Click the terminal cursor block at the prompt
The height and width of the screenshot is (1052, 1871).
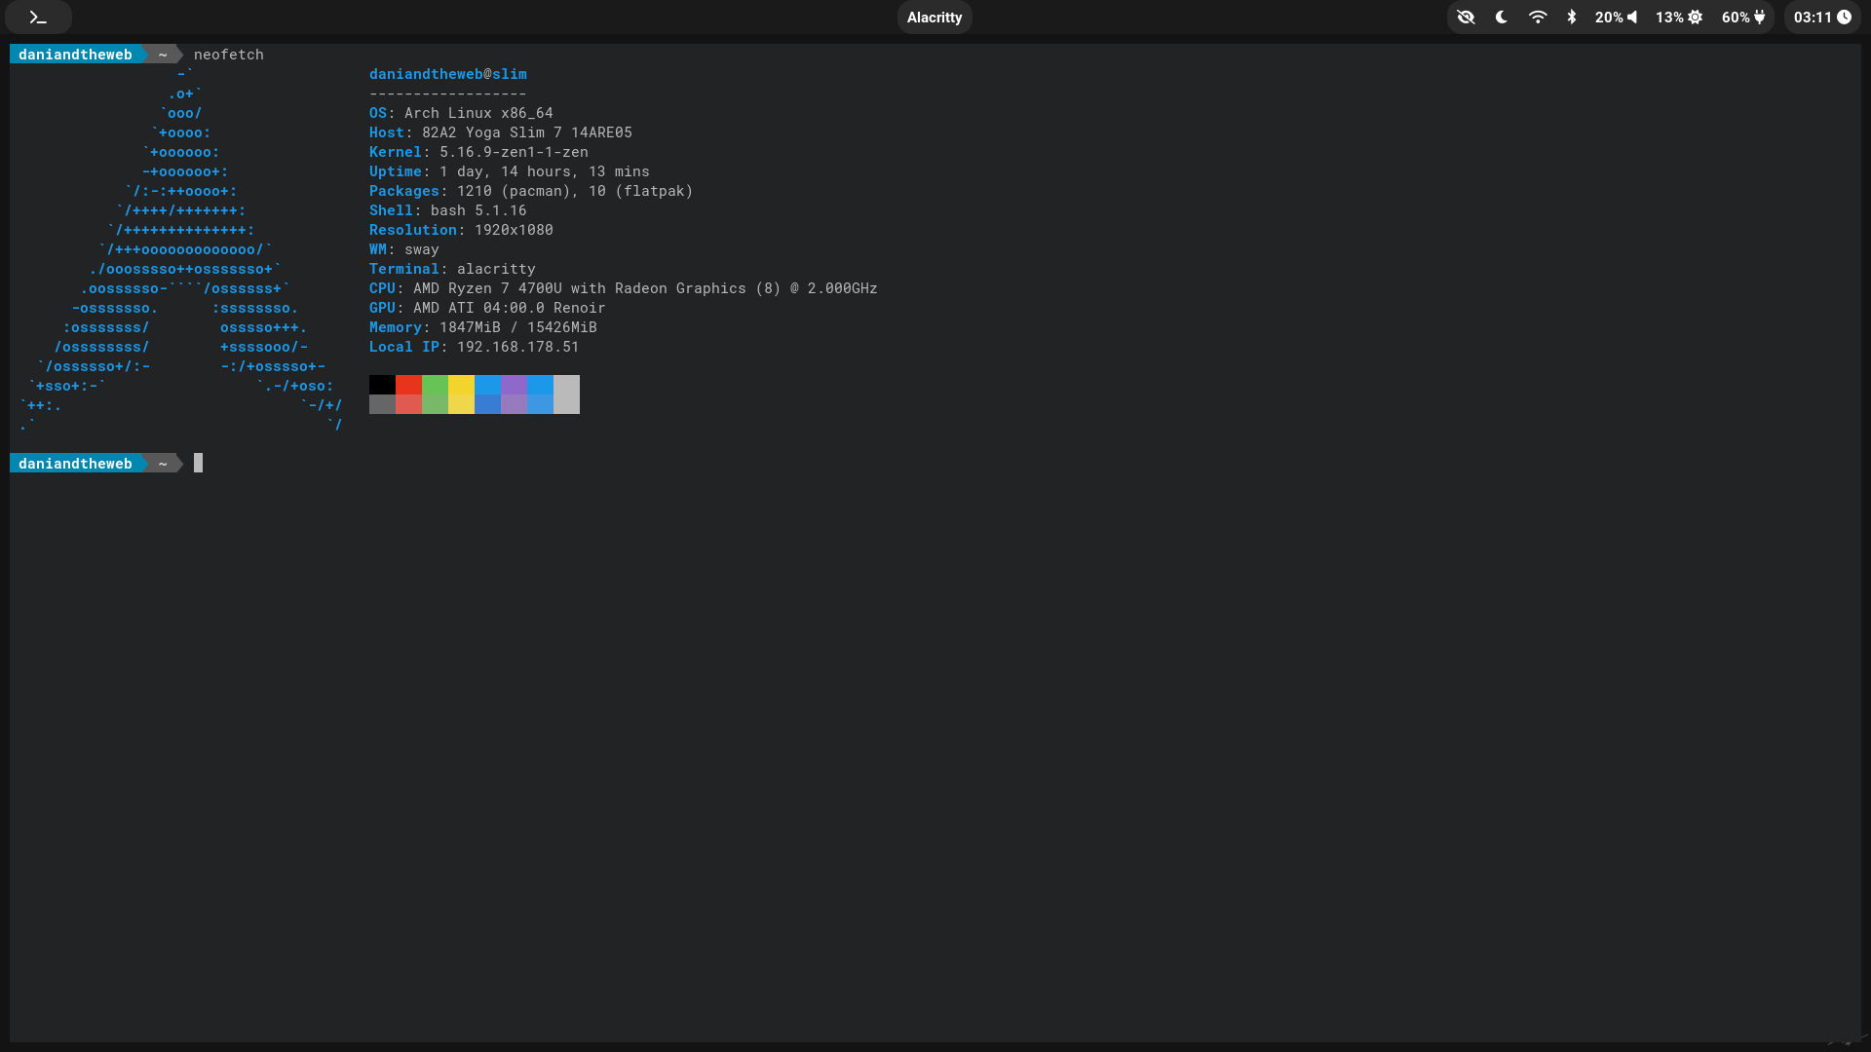198,464
